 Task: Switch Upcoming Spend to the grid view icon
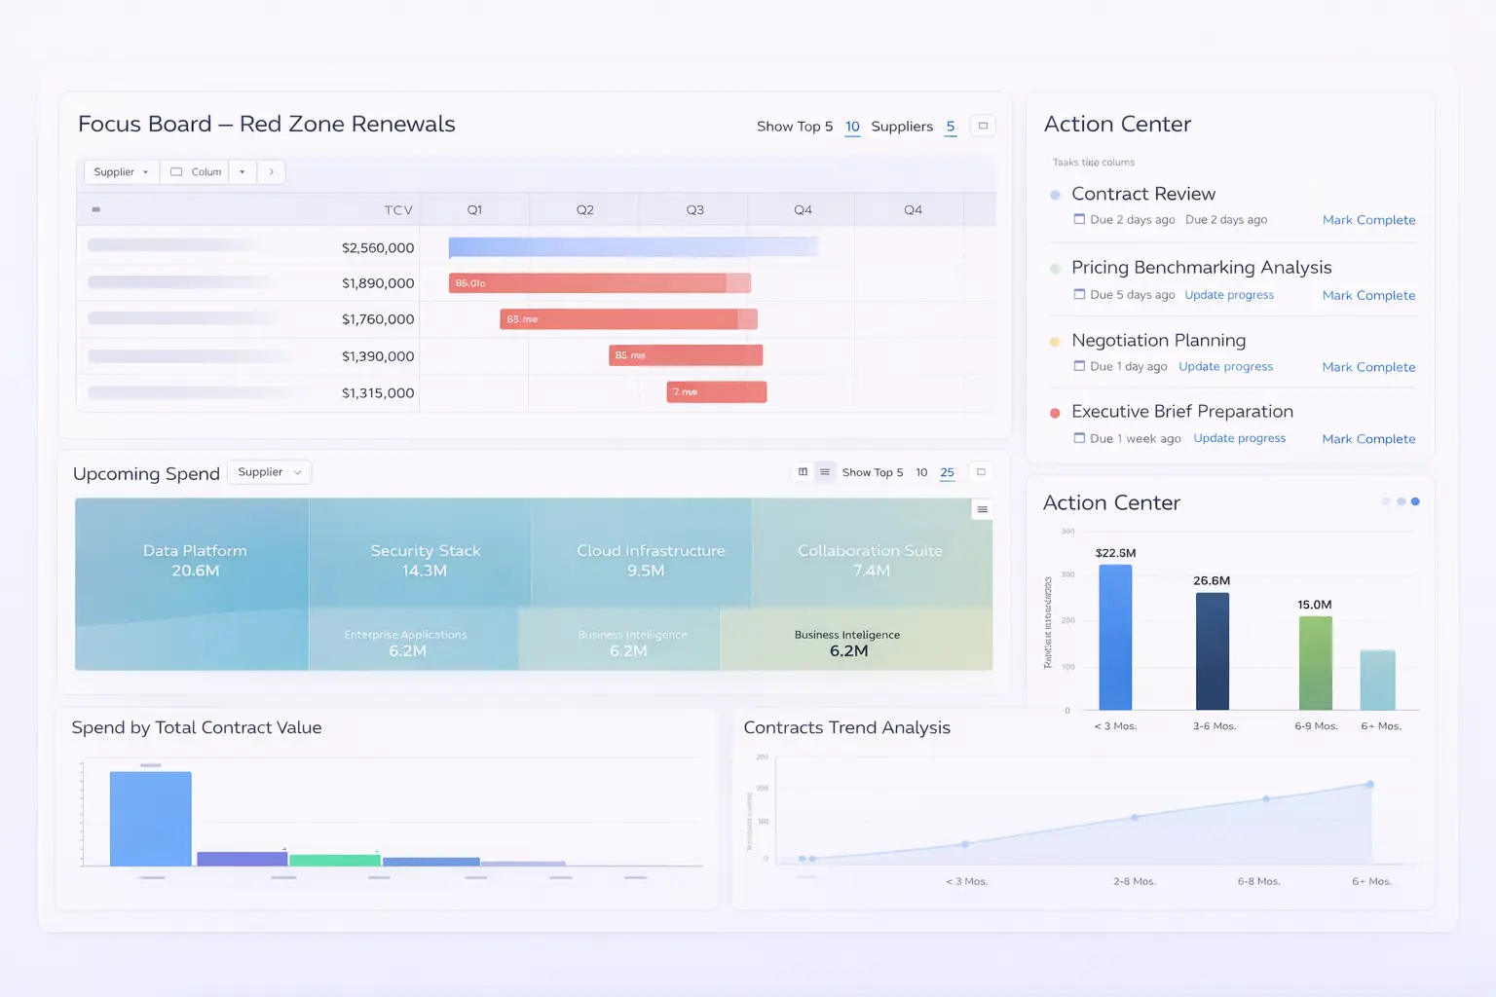803,472
